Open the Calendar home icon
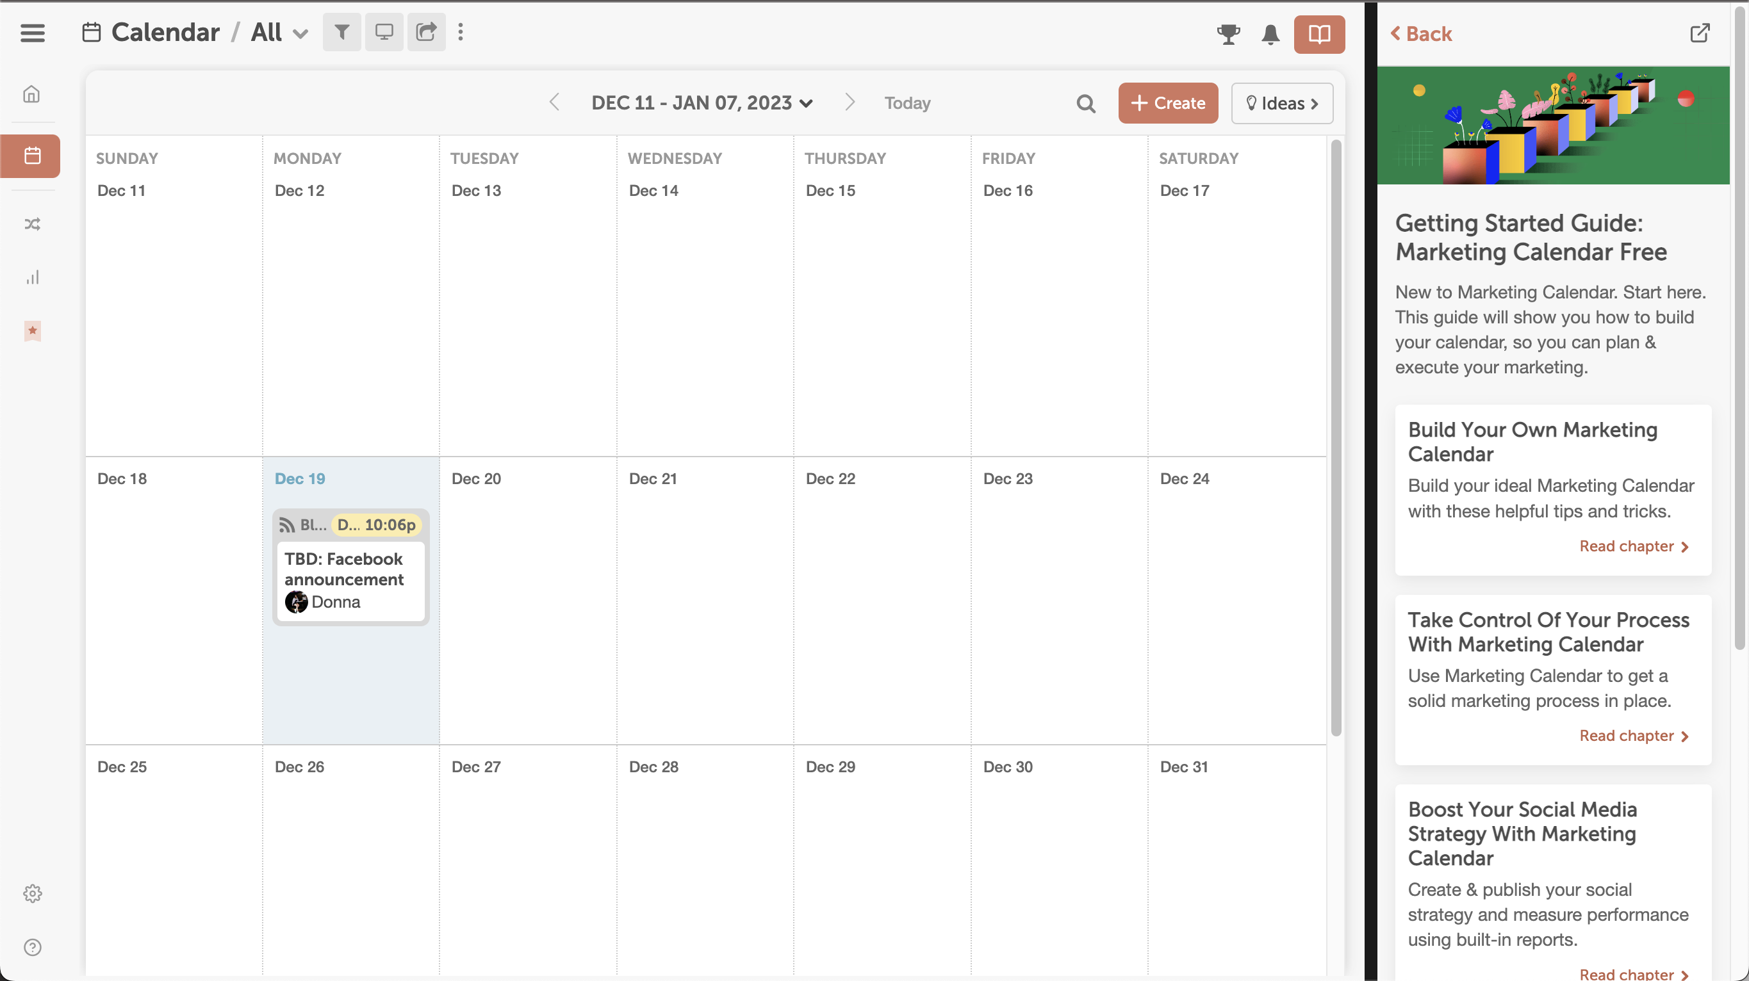The image size is (1749, 981). (33, 93)
